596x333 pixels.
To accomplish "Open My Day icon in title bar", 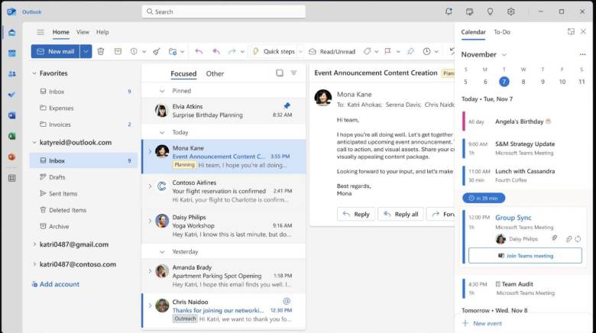I will pos(469,11).
